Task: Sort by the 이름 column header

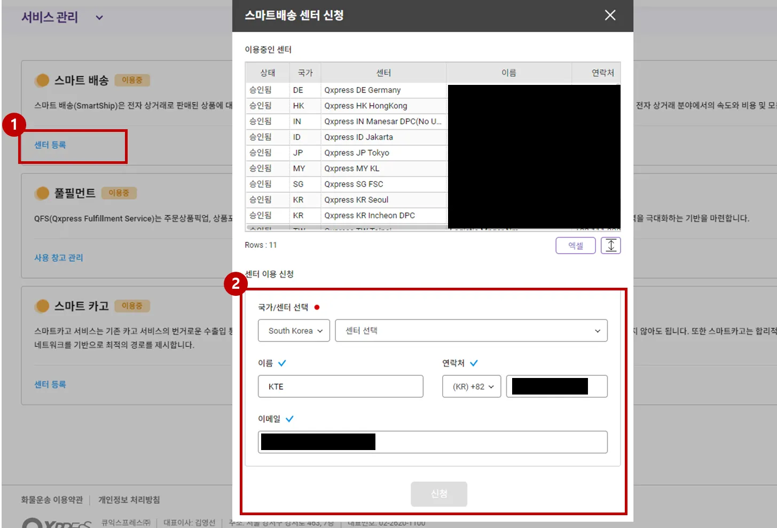Action: [x=509, y=73]
